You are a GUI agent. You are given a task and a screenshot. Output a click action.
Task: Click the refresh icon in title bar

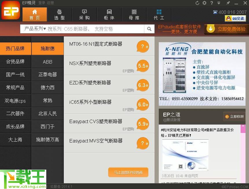pyautogui.click(x=197, y=3)
